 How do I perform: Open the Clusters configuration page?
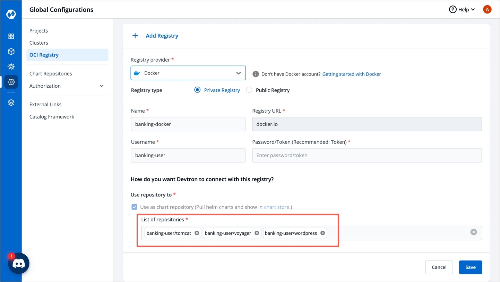(x=39, y=43)
